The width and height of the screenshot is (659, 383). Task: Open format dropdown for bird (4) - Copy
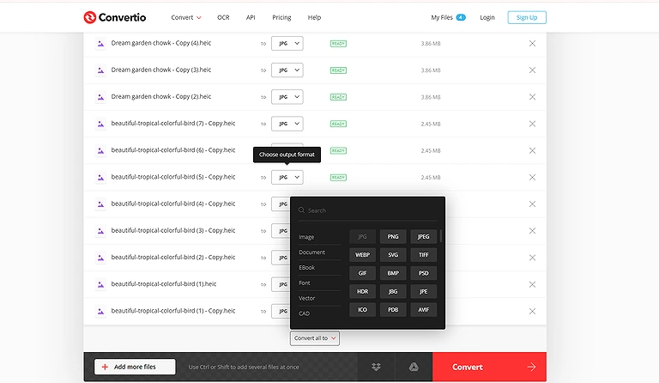[281, 204]
